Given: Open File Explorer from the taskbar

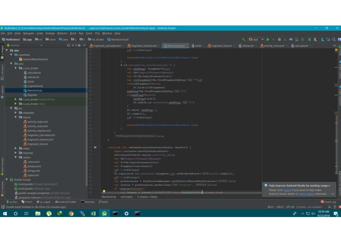Looking at the screenshot, I should pyautogui.click(x=38, y=214).
